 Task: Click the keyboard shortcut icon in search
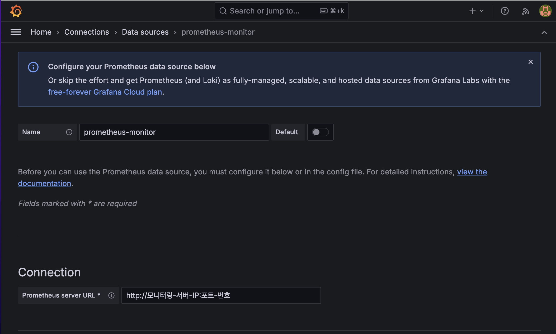point(323,11)
